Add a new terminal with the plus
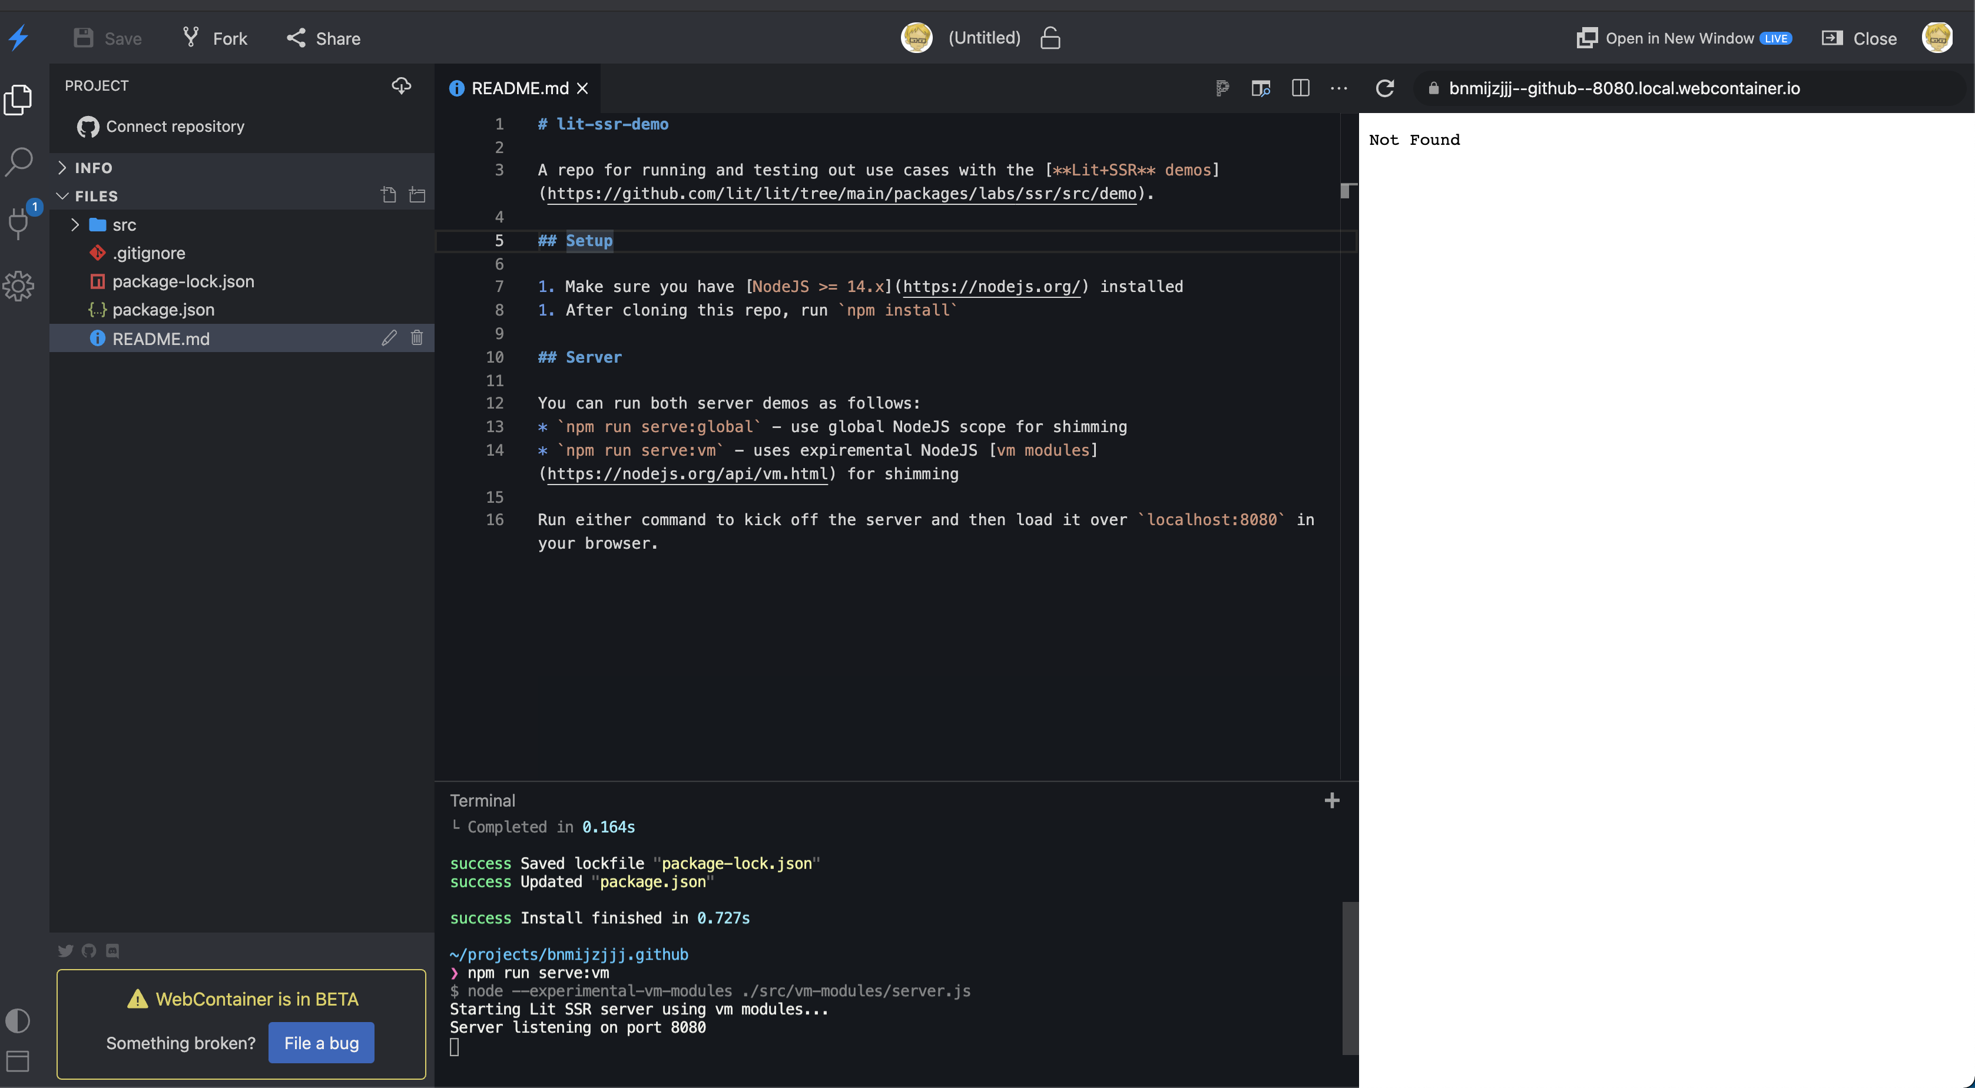 click(1333, 801)
